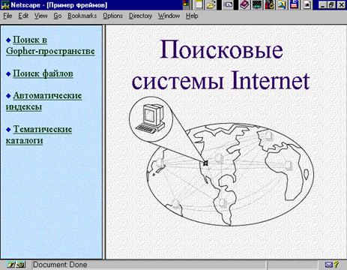Click the computer illustration in the circle

[151, 118]
